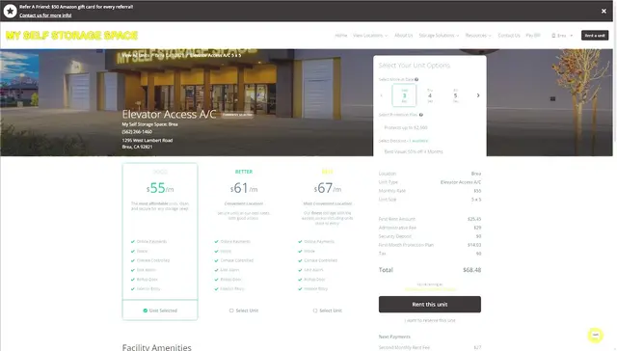This screenshot has height=351, width=617.
Task: Check 'Select Unit' under the $61 plan
Action: [244, 310]
